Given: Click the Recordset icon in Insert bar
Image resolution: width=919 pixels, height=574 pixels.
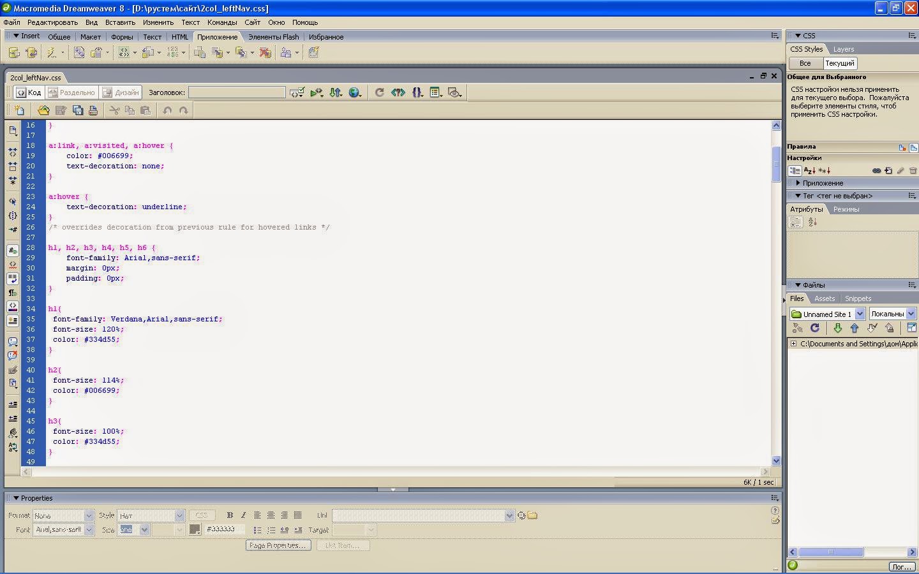Looking at the screenshot, I should tap(14, 53).
